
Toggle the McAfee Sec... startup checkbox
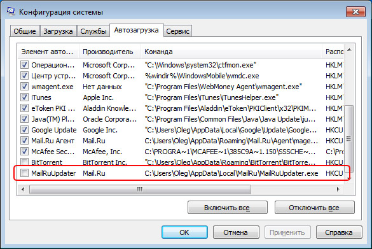tap(24, 152)
